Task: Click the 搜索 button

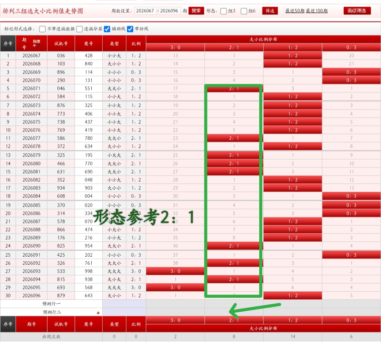Action: click(196, 11)
